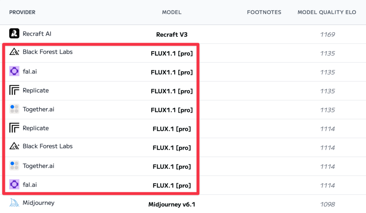Open the Midjourney v6.1 model link

pyautogui.click(x=172, y=204)
